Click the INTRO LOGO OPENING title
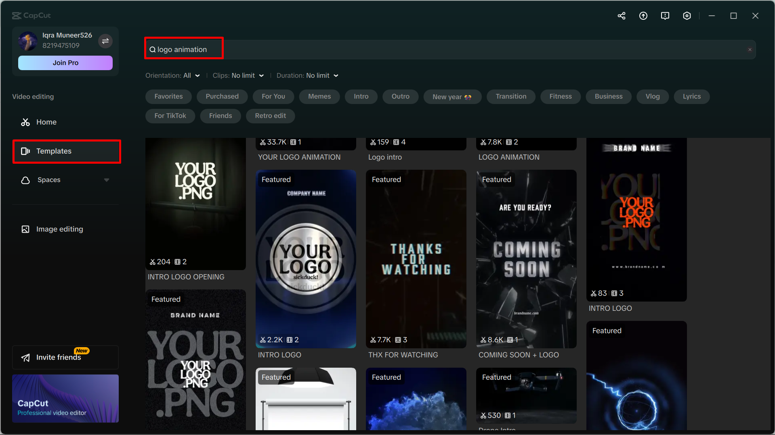Viewport: 775px width, 435px height. (186, 277)
